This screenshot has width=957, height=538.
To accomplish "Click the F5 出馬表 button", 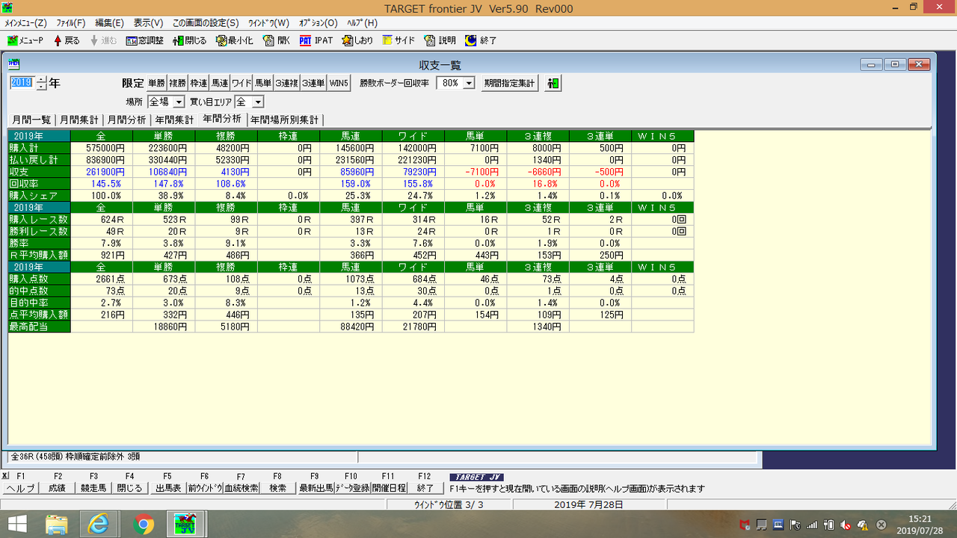I will click(x=167, y=488).
